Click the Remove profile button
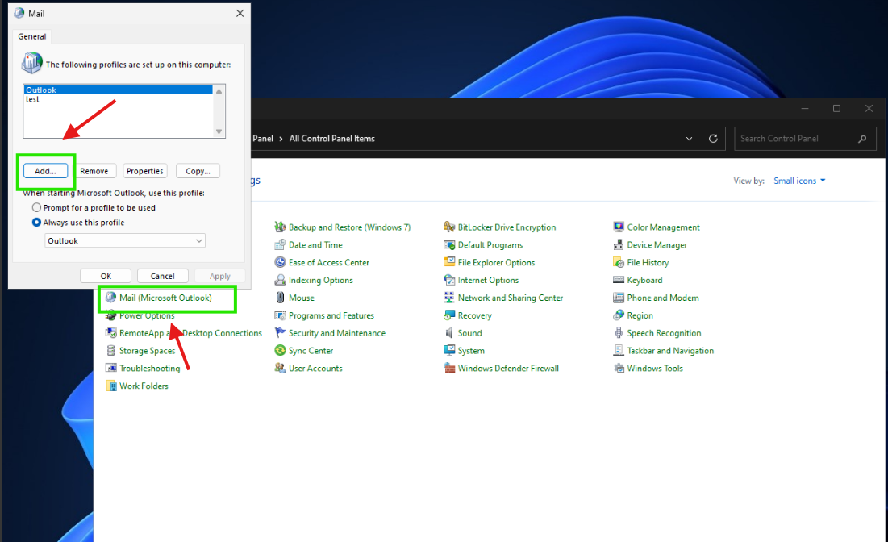 [94, 171]
